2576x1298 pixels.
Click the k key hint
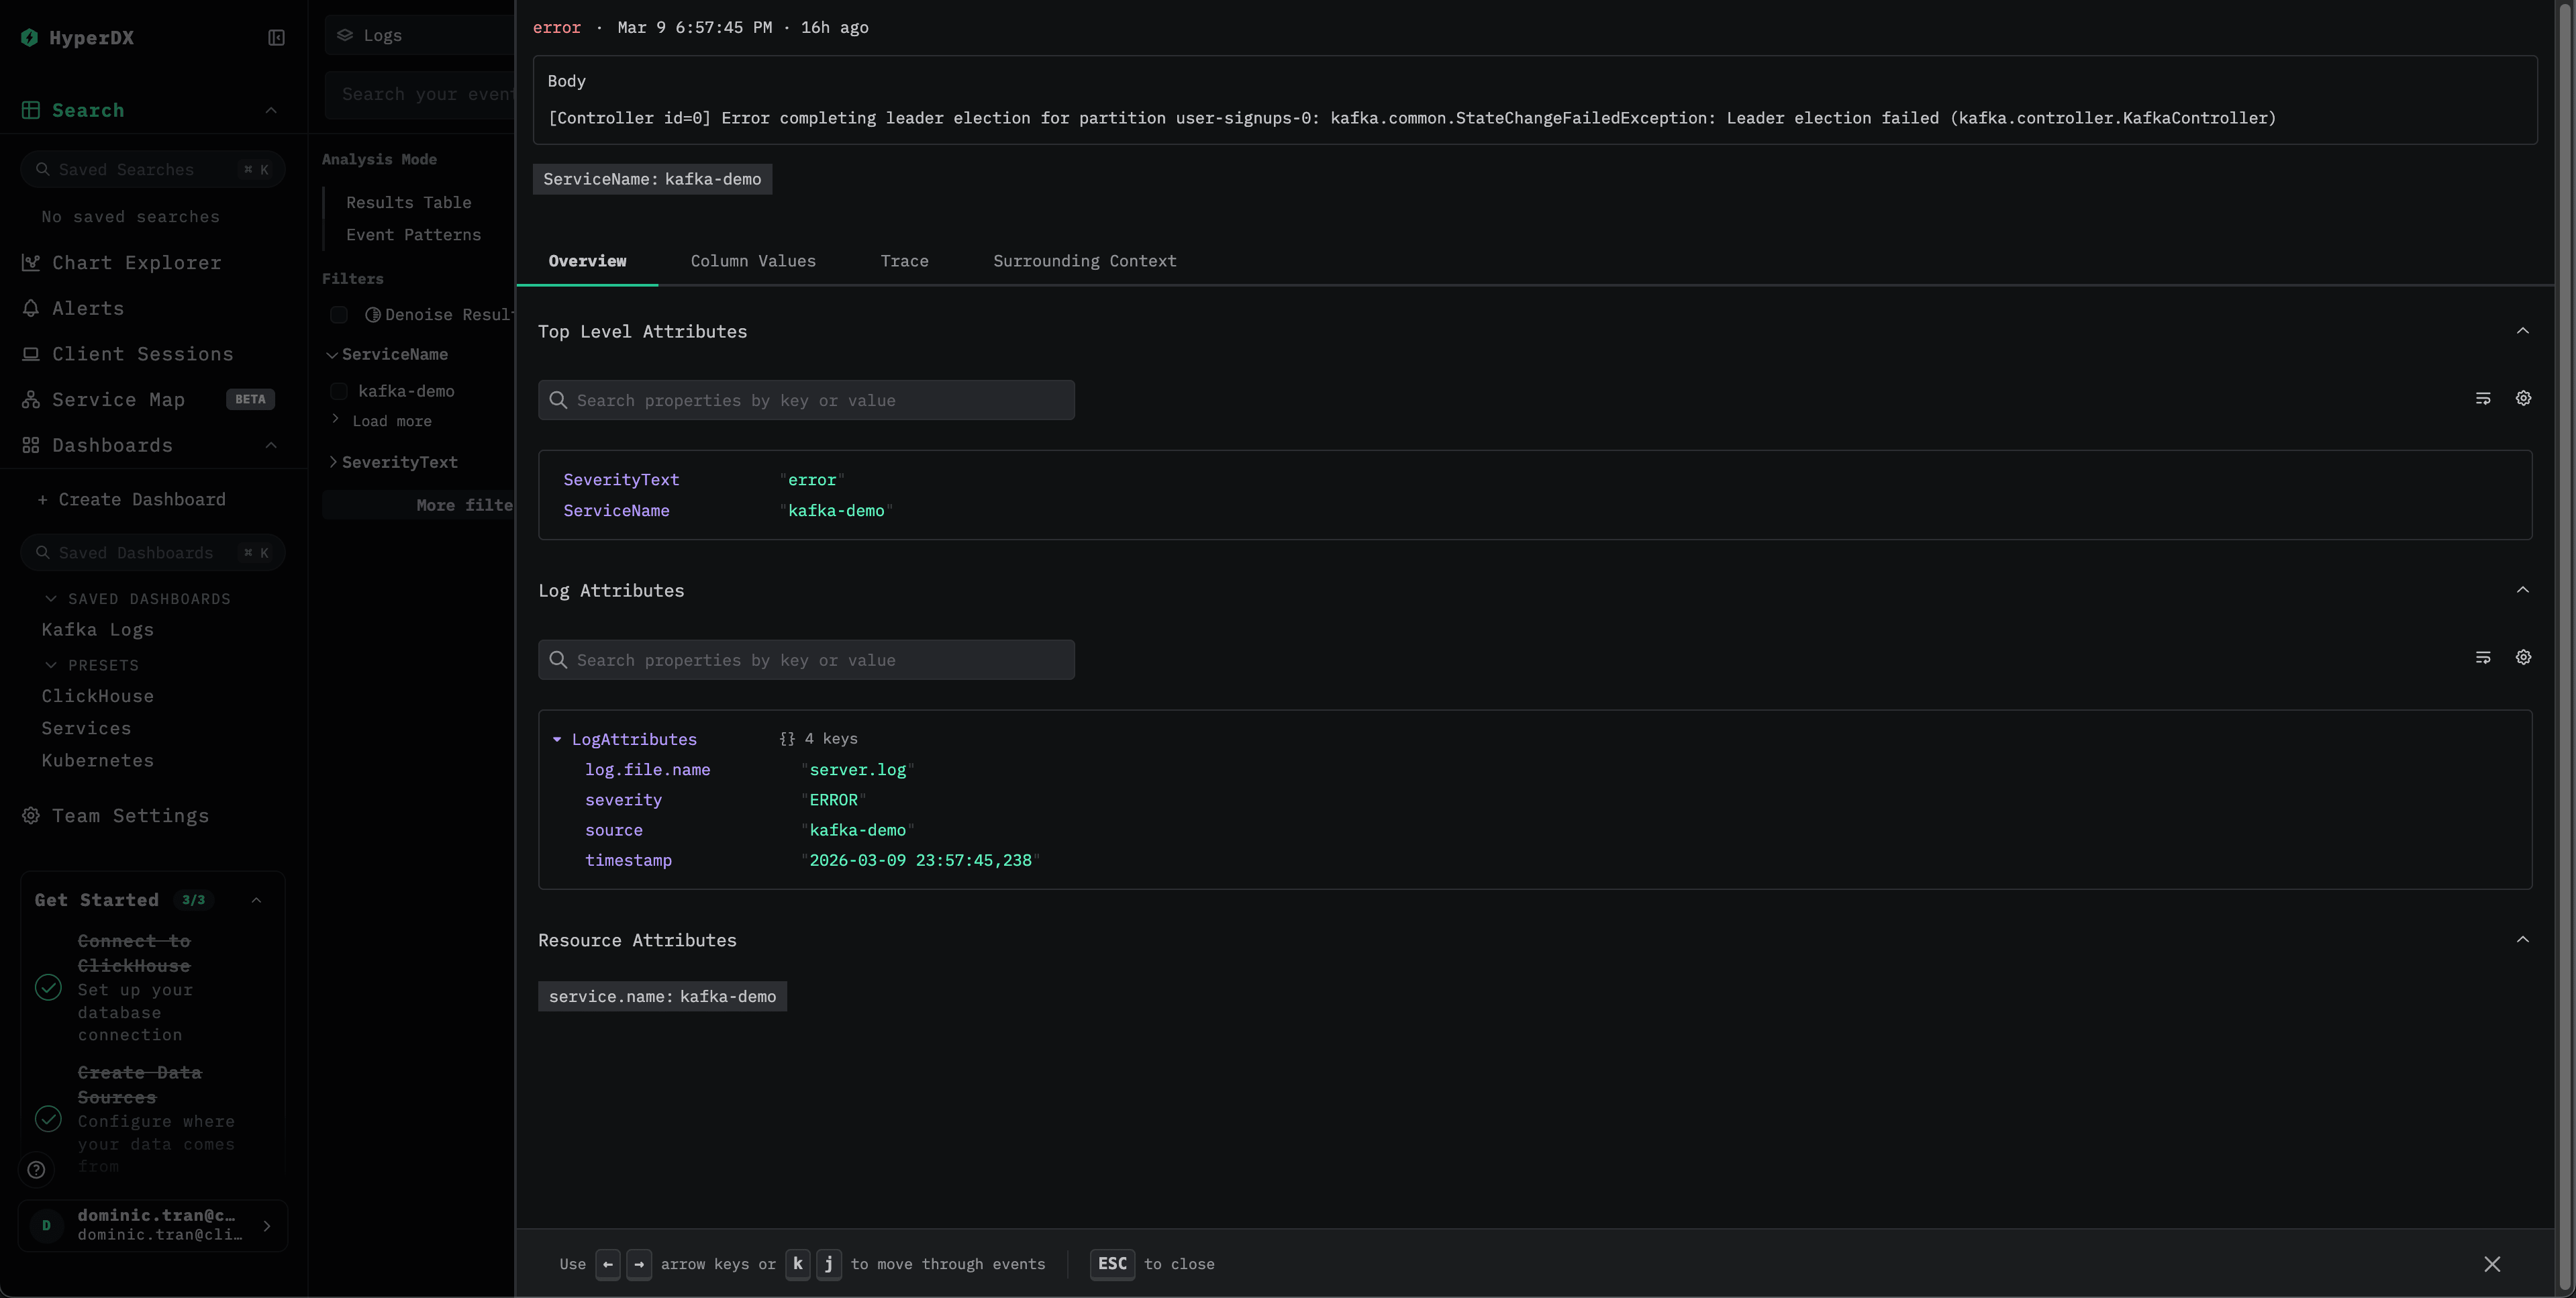tap(797, 1264)
